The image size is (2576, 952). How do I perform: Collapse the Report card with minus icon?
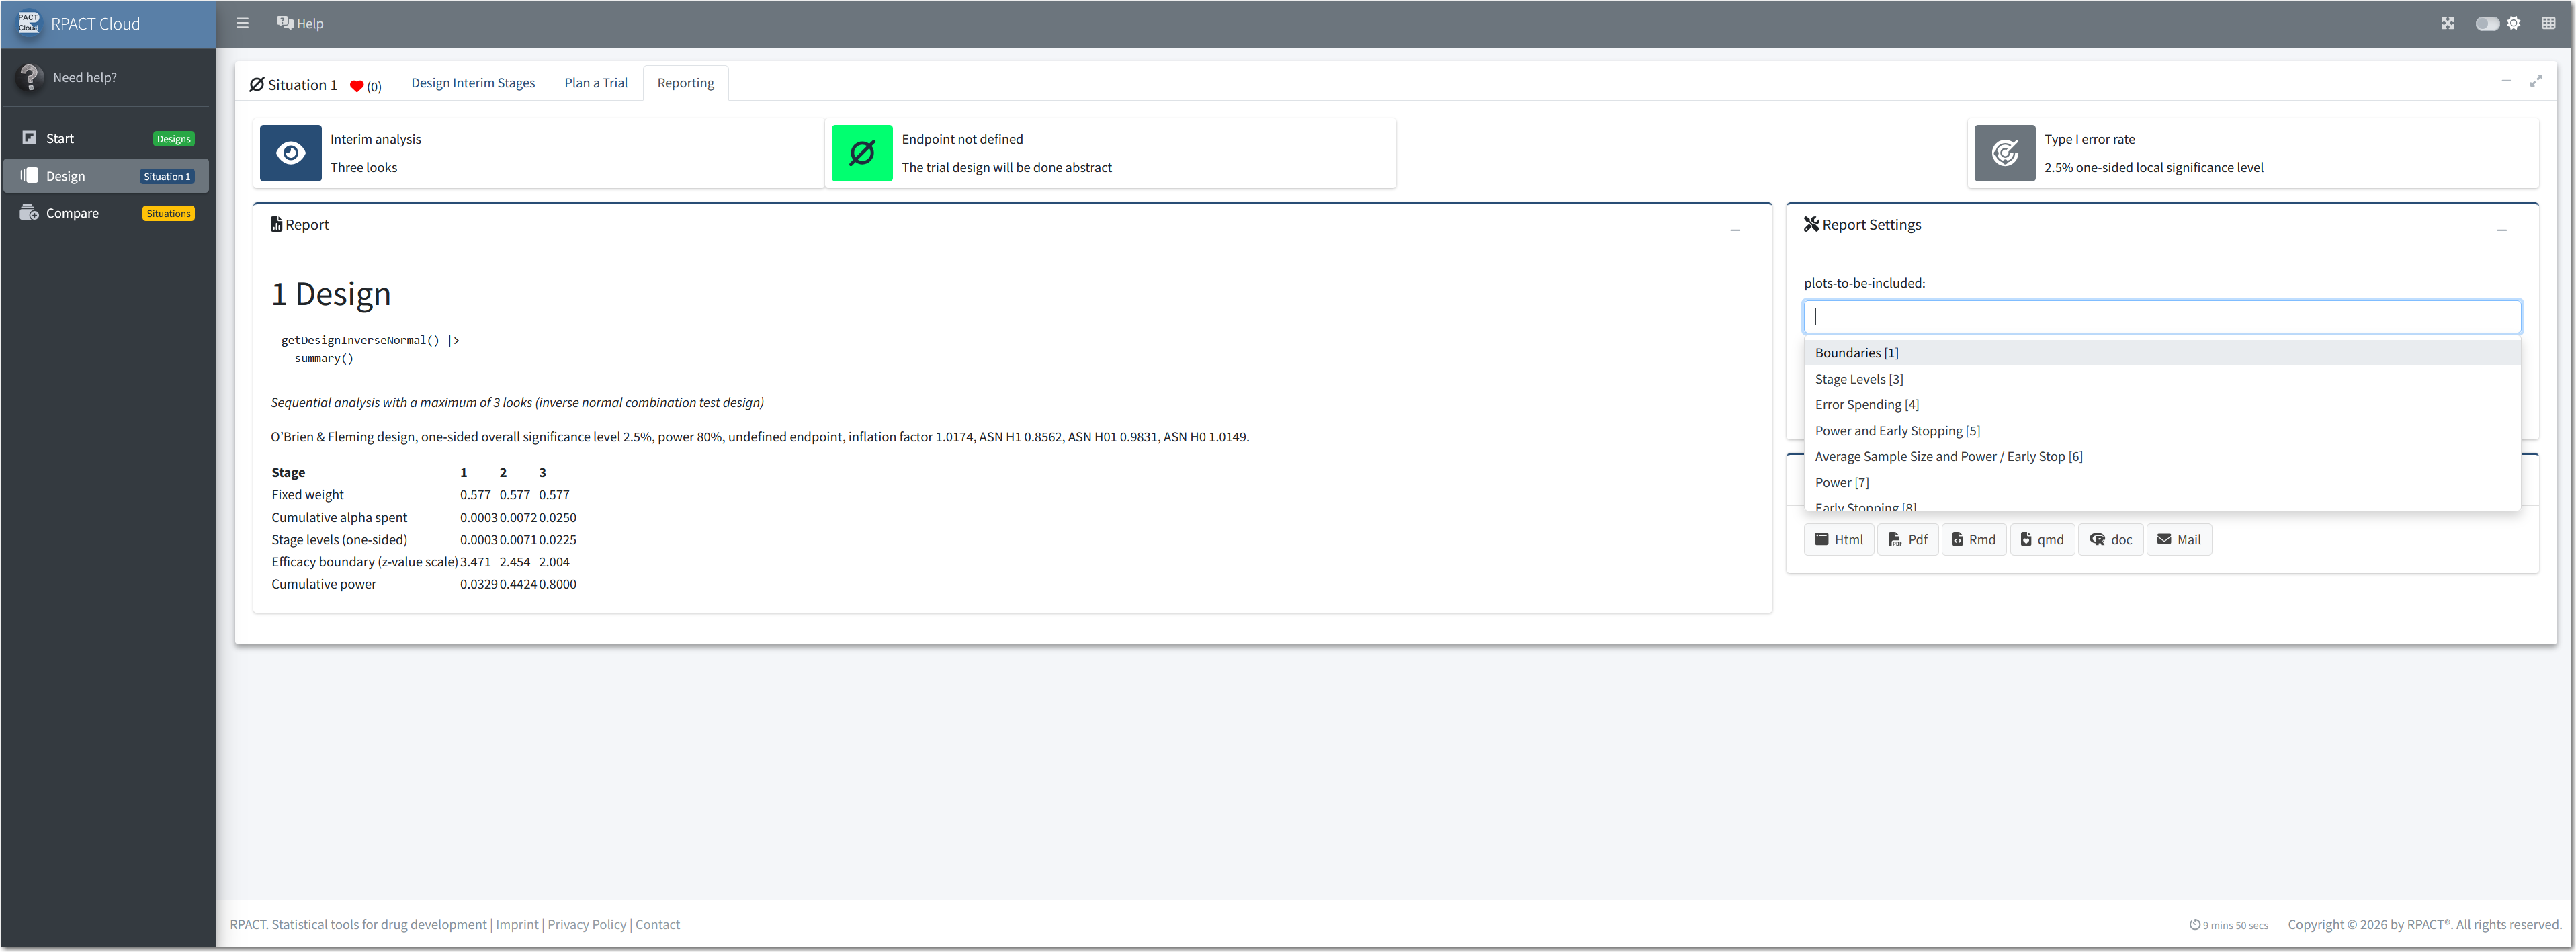pos(1735,230)
